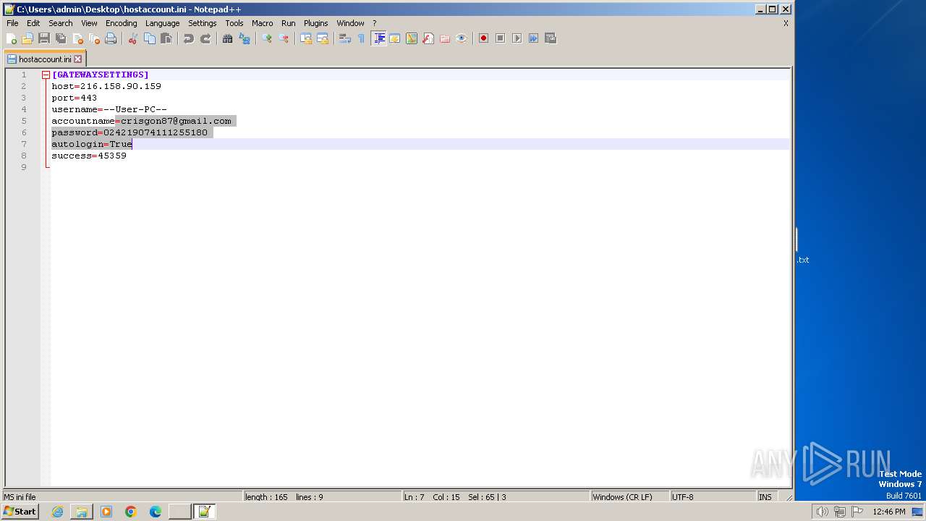The width and height of the screenshot is (926, 521).
Task: Click the Undo arrow icon
Action: pos(189,38)
